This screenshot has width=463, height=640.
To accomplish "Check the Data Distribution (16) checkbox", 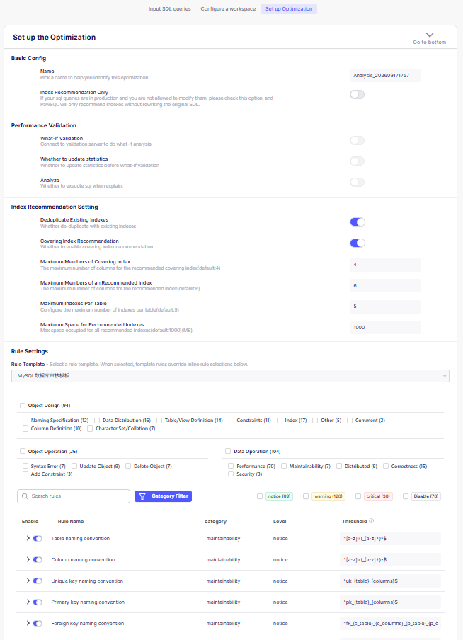I will point(97,420).
